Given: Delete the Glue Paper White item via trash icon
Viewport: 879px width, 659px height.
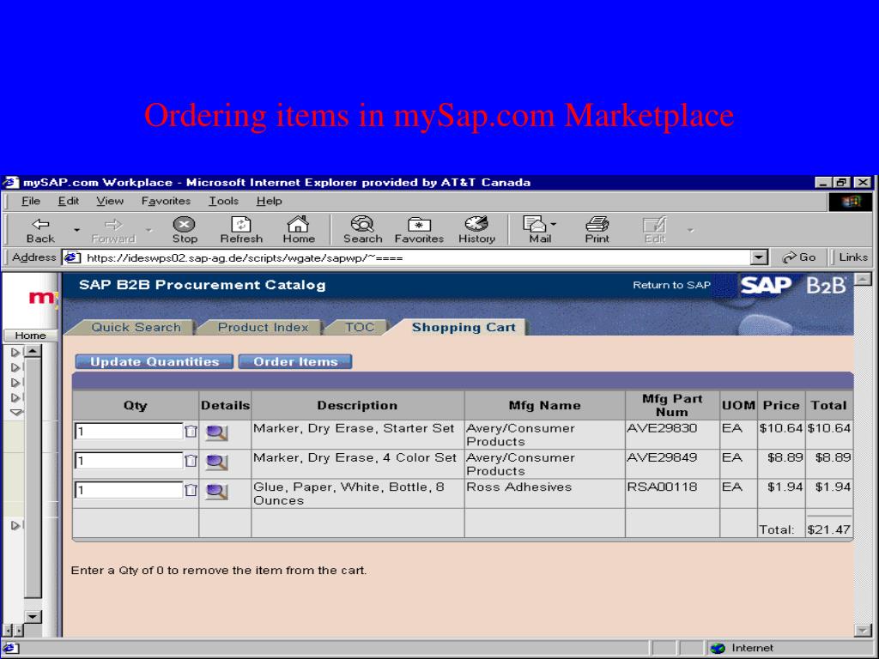Looking at the screenshot, I should click(x=191, y=490).
